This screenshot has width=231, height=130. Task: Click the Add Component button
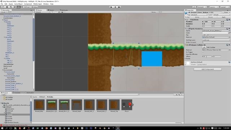click(x=208, y=69)
